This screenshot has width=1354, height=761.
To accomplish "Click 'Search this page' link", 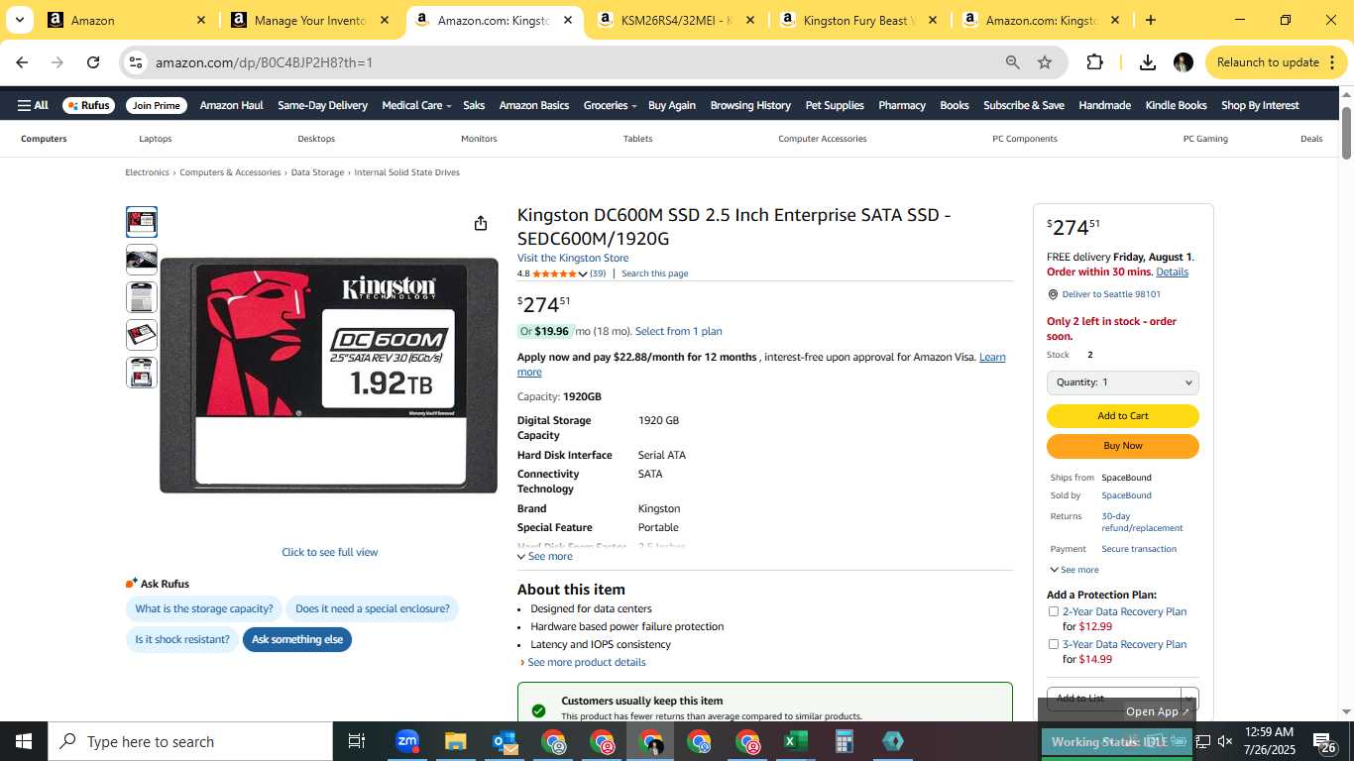I will click(654, 273).
